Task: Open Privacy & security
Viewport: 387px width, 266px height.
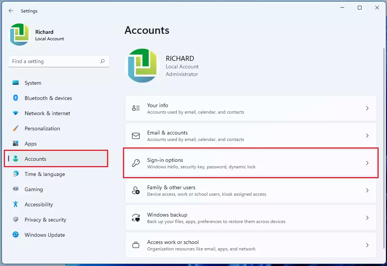Action: (x=58, y=220)
